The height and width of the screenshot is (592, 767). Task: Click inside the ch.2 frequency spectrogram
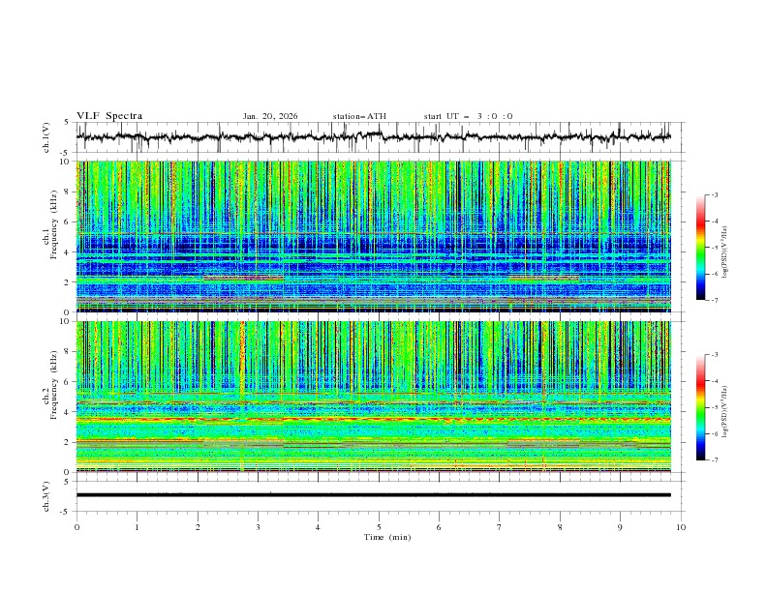(x=378, y=397)
